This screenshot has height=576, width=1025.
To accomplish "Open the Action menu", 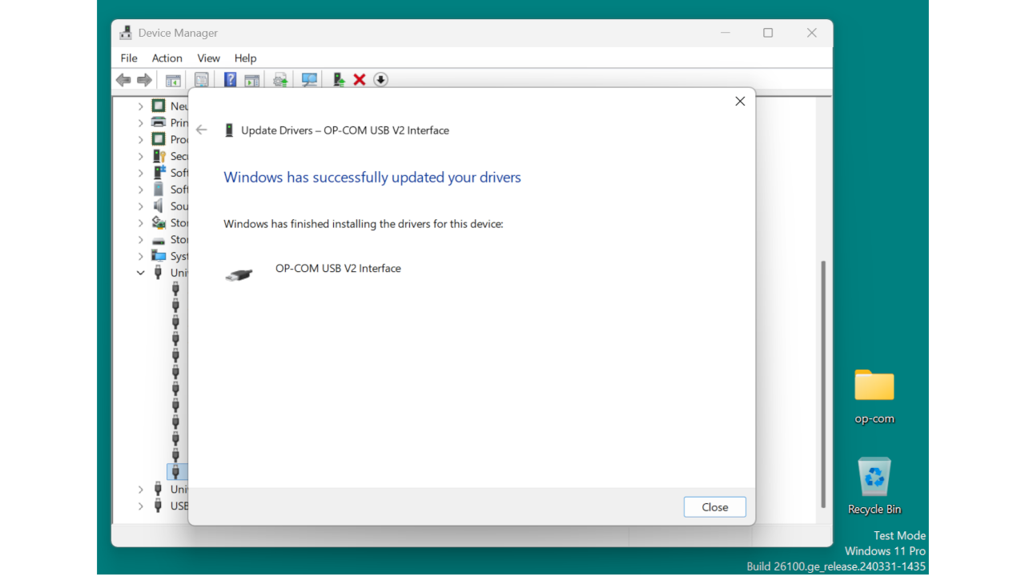I will pyautogui.click(x=167, y=58).
